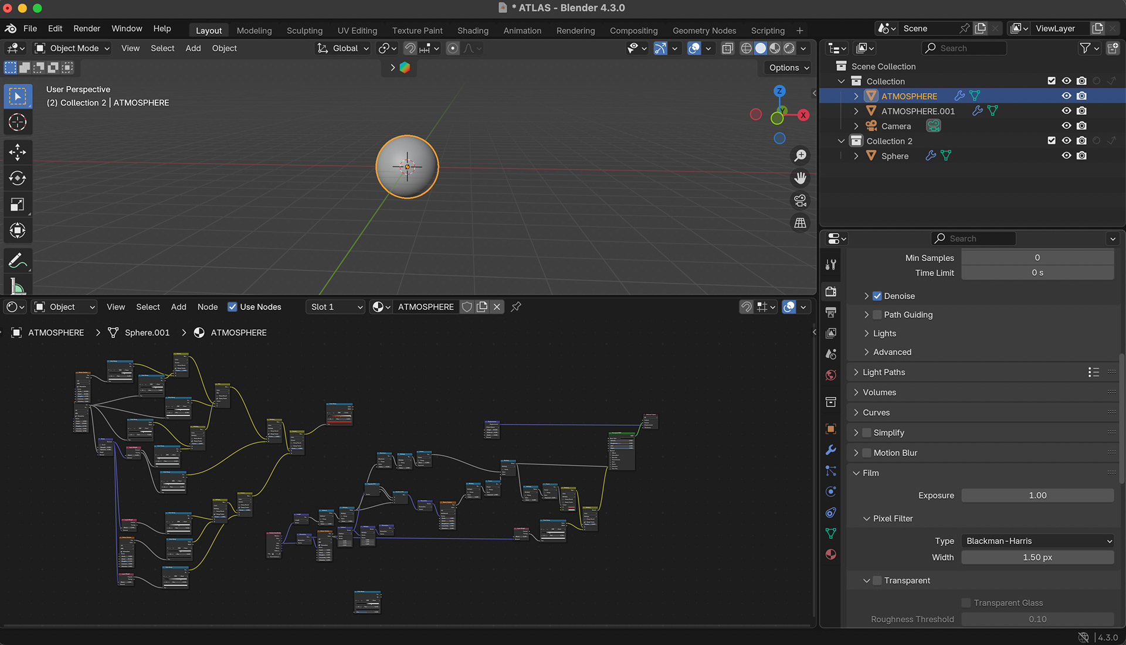Switch to the Shading workspace tab

point(473,30)
